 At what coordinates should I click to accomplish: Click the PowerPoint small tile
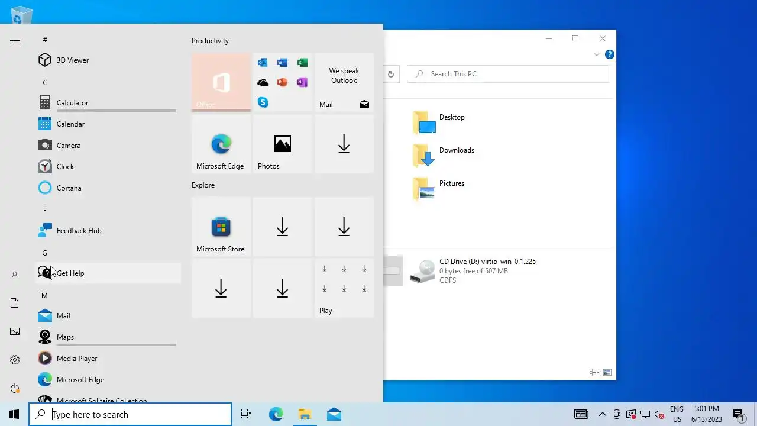[x=282, y=82]
